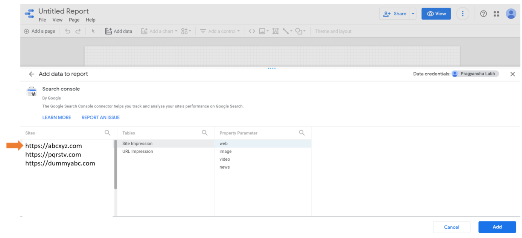The height and width of the screenshot is (238, 522).
Task: Open the Page menu
Action: tap(74, 20)
